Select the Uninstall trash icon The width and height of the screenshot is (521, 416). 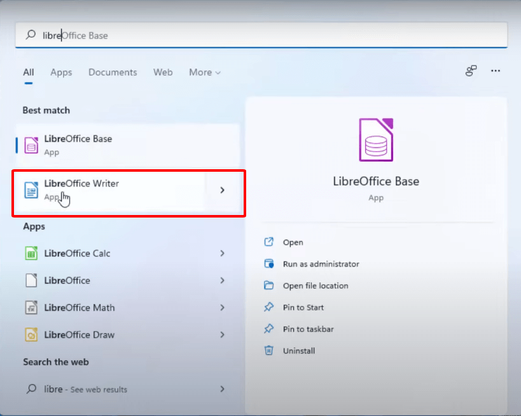pyautogui.click(x=269, y=350)
